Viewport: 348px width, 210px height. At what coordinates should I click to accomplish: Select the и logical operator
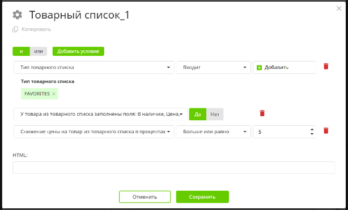click(x=21, y=51)
